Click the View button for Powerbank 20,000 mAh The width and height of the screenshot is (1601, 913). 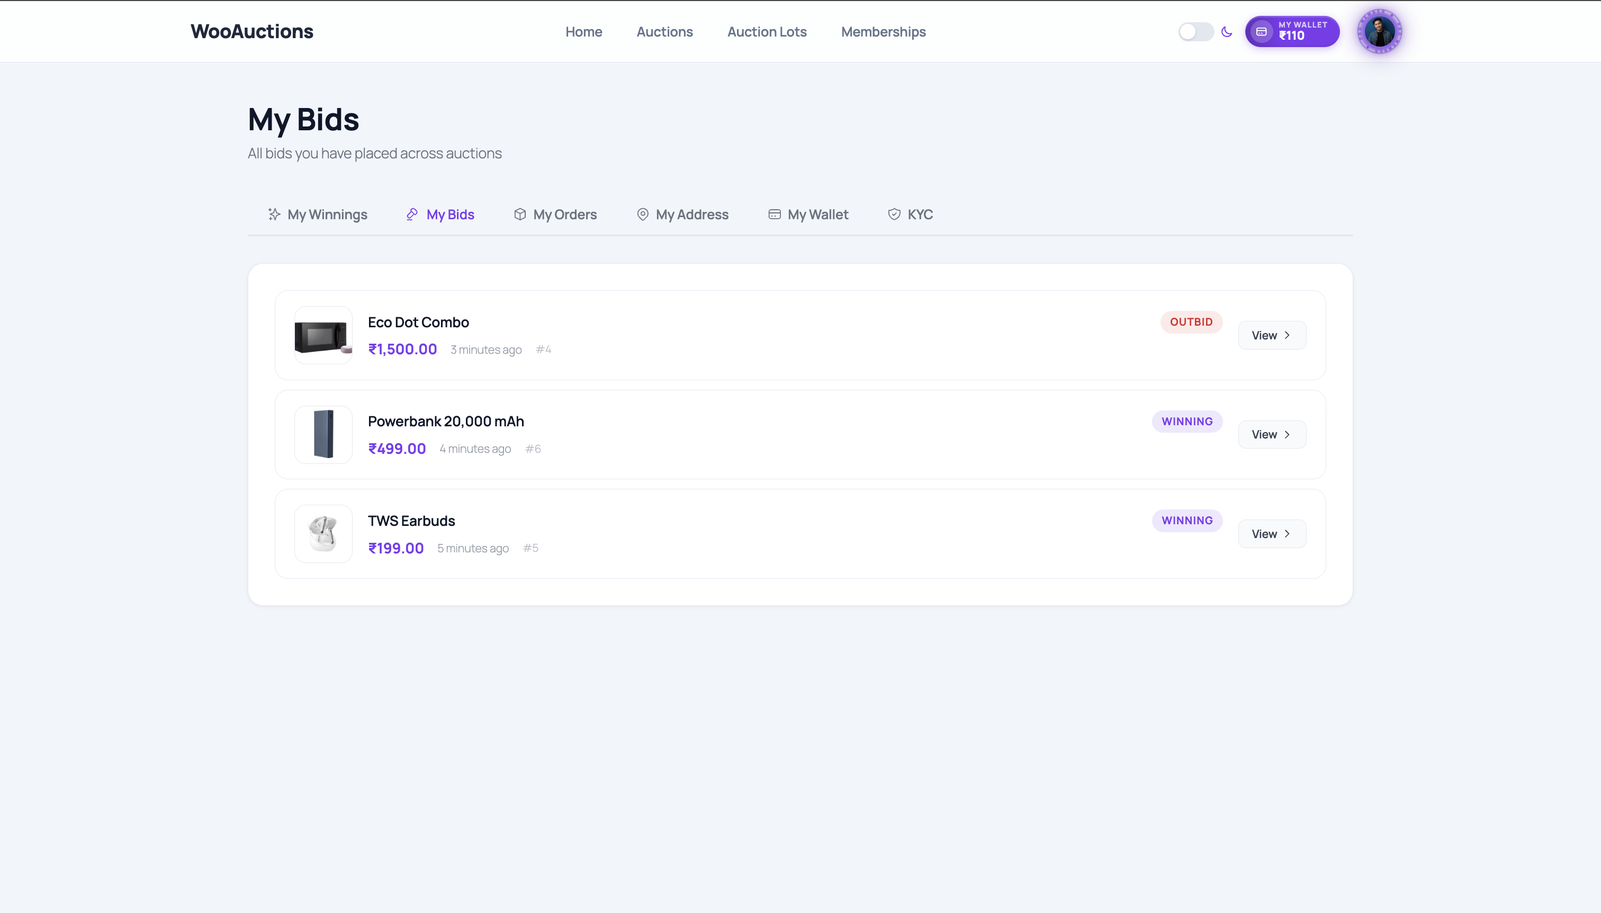coord(1272,434)
